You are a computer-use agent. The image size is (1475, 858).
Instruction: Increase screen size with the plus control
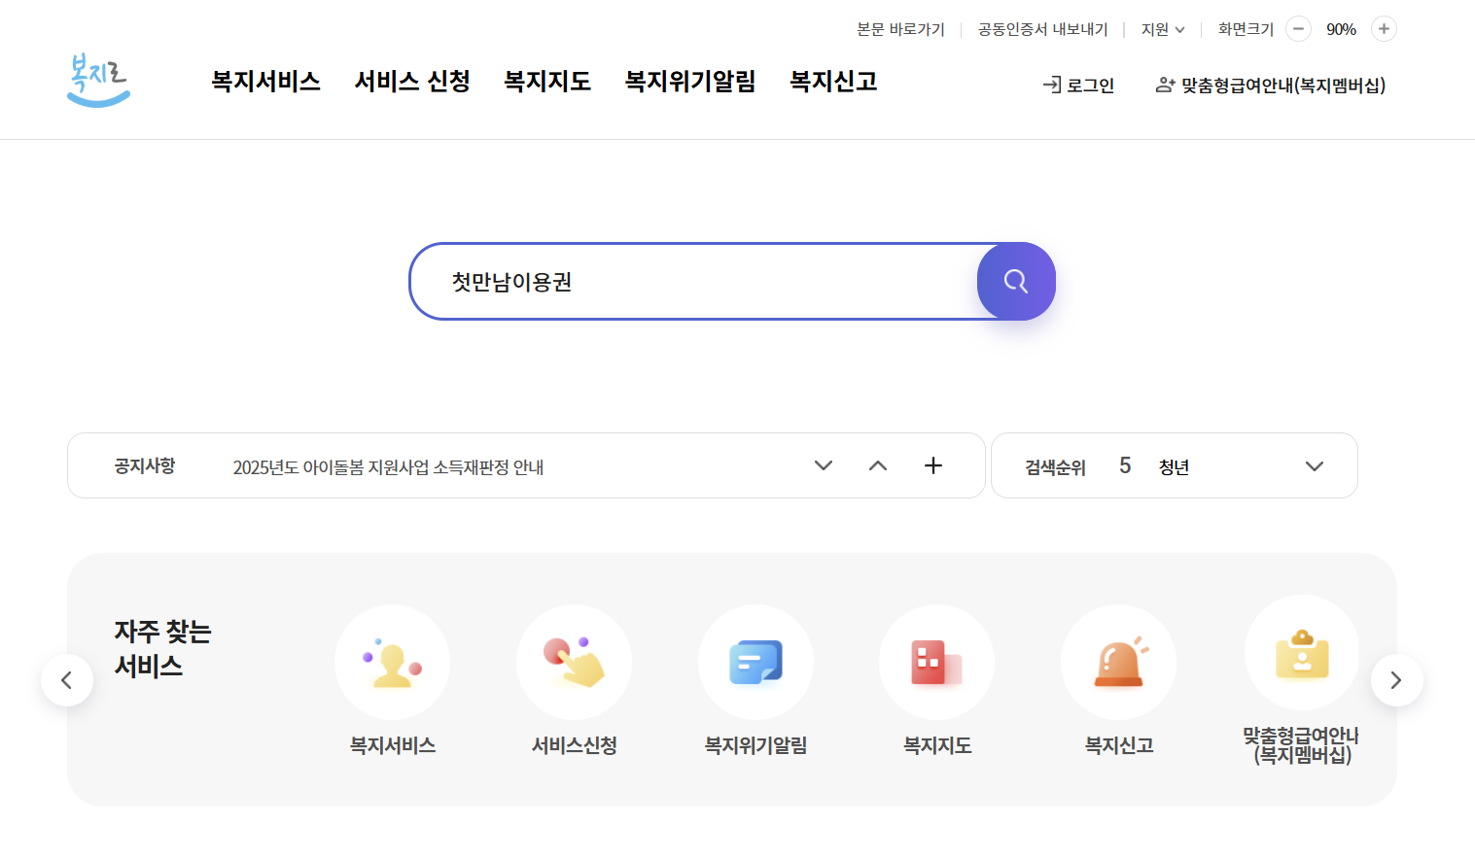coord(1383,29)
